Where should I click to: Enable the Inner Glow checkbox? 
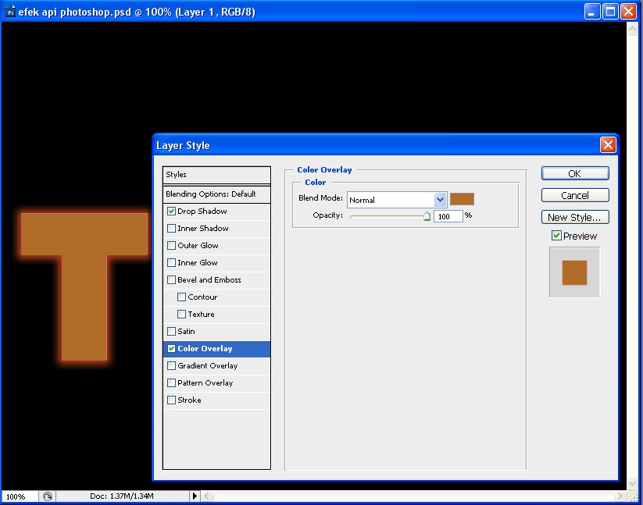(171, 263)
